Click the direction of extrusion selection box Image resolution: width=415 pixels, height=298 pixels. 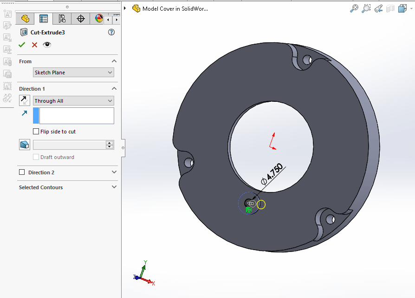[77, 116]
